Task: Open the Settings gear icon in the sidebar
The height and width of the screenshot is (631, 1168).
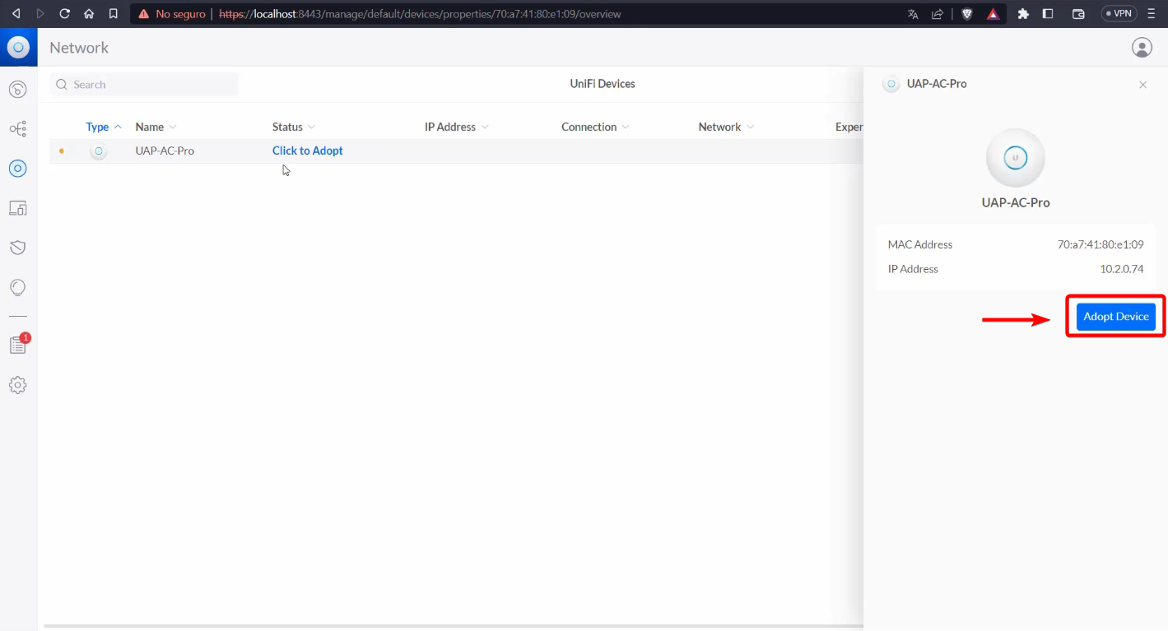Action: [x=18, y=384]
